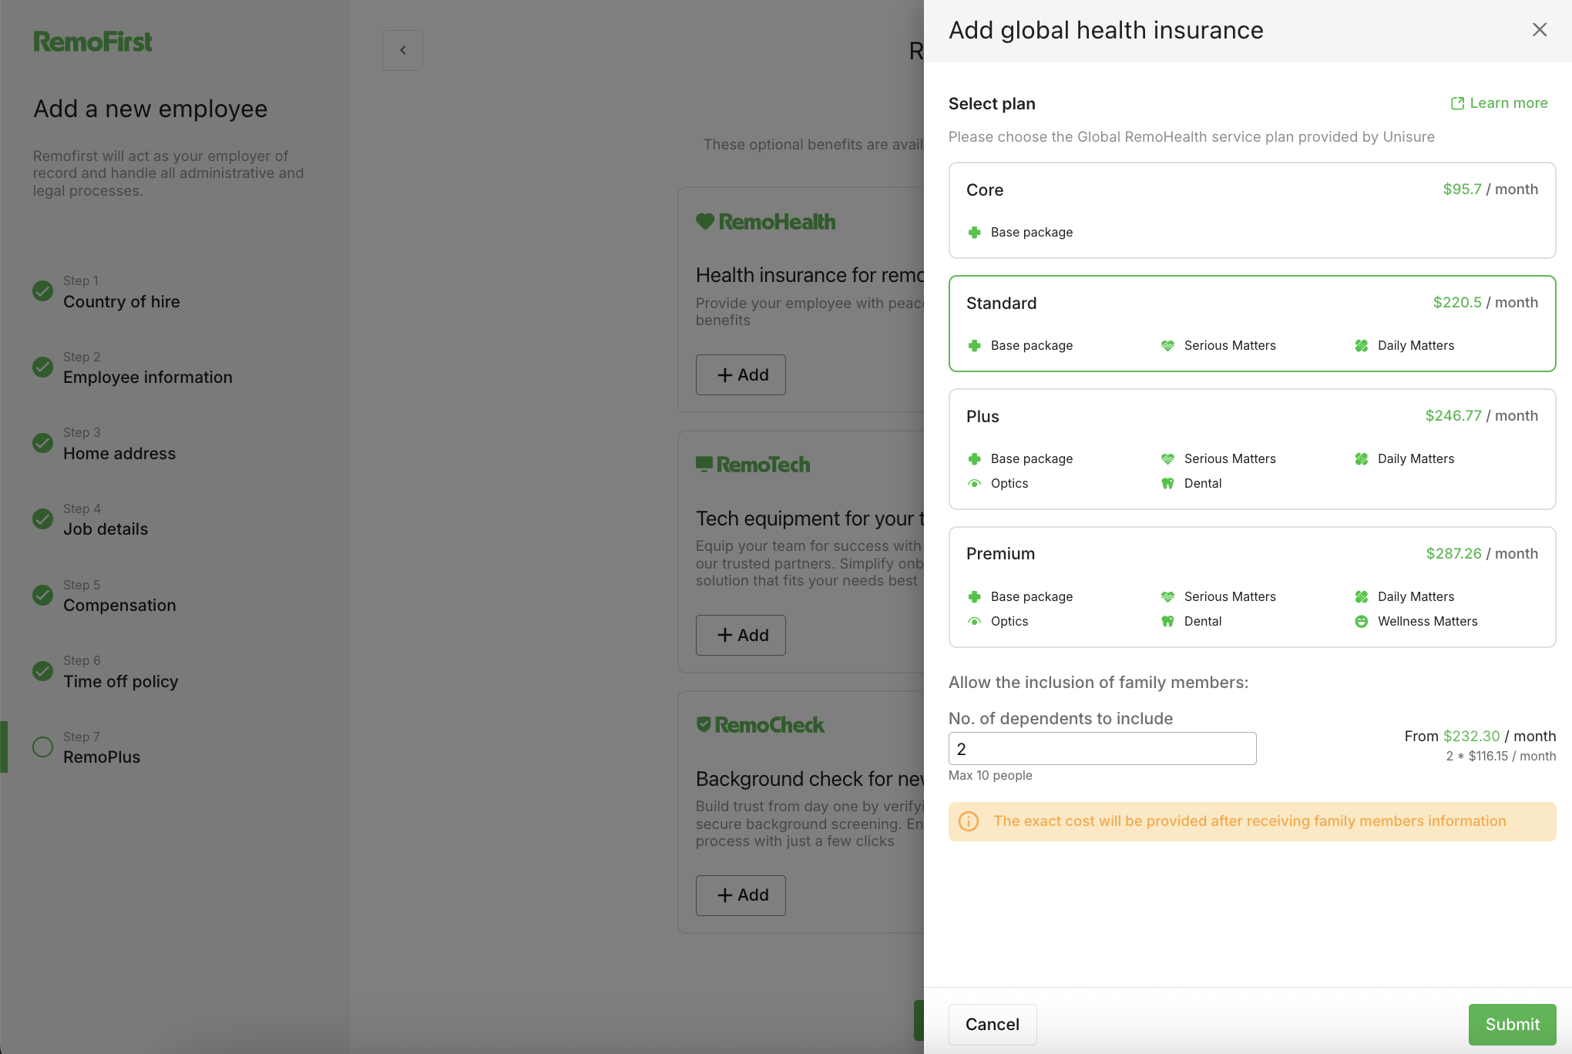The image size is (1572, 1054).
Task: Select the Premium plan card
Action: click(x=1252, y=587)
